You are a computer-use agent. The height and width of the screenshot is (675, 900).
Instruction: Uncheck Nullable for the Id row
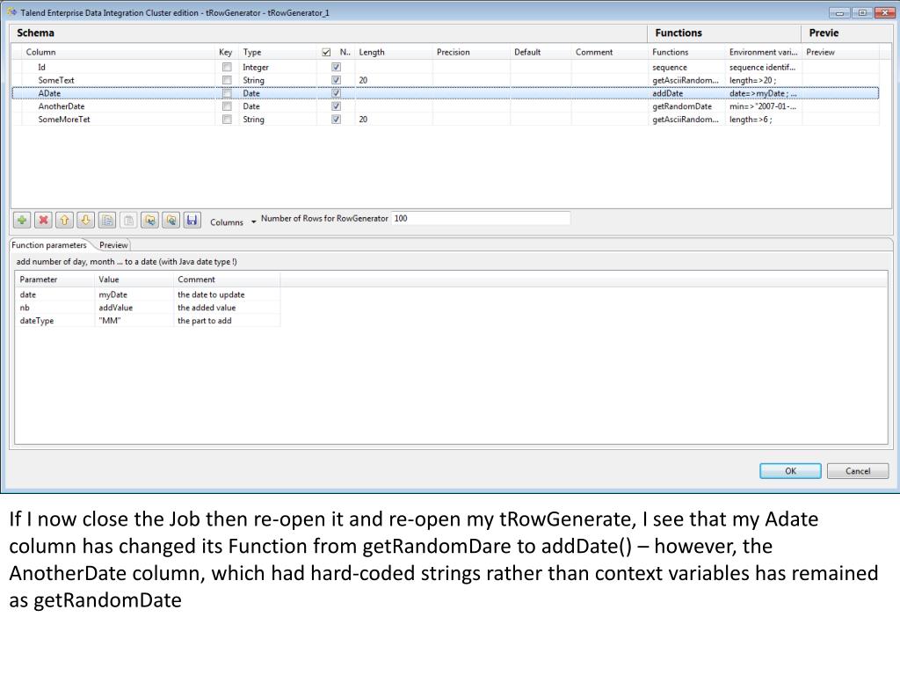(x=337, y=67)
